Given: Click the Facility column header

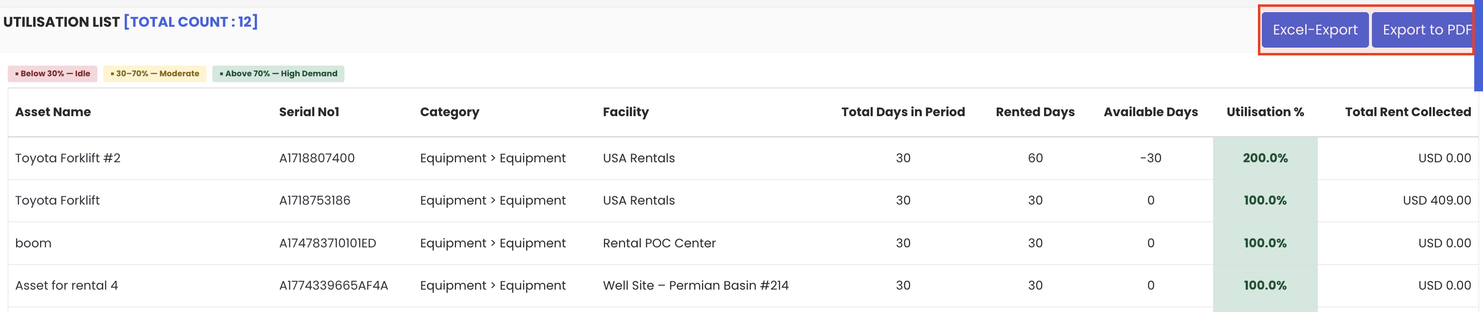Looking at the screenshot, I should [625, 112].
